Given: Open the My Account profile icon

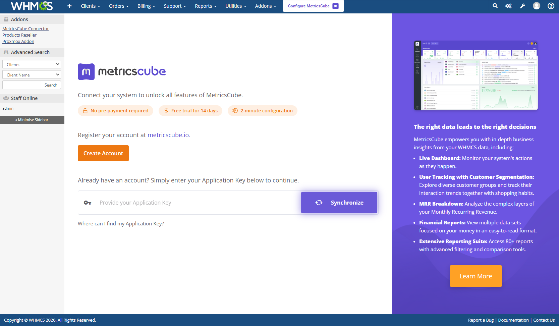Looking at the screenshot, I should (536, 6).
